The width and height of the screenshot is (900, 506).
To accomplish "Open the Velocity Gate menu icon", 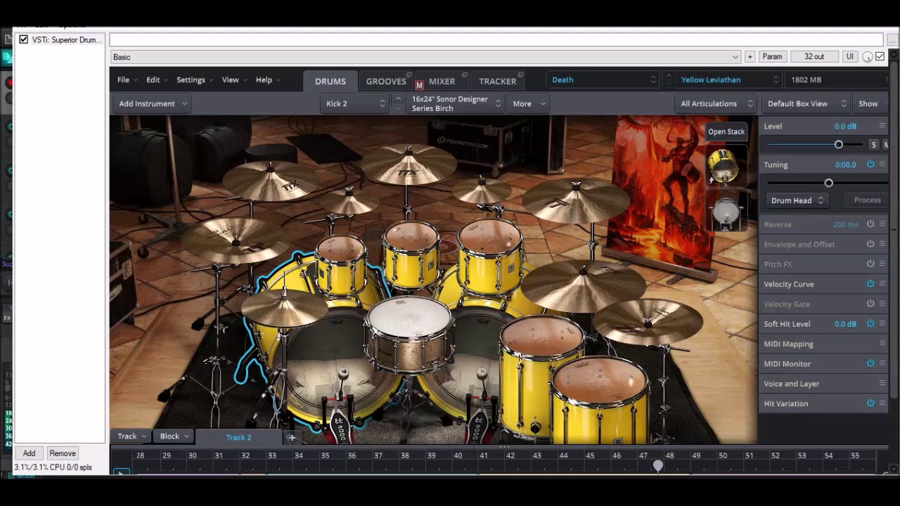I will point(882,304).
